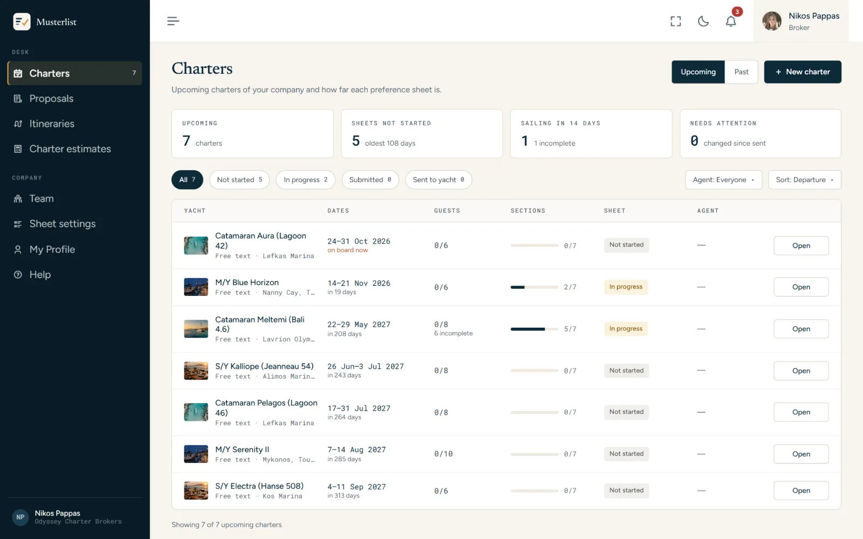The height and width of the screenshot is (539, 863).
Task: Filter by In progress chip
Action: [x=305, y=179]
